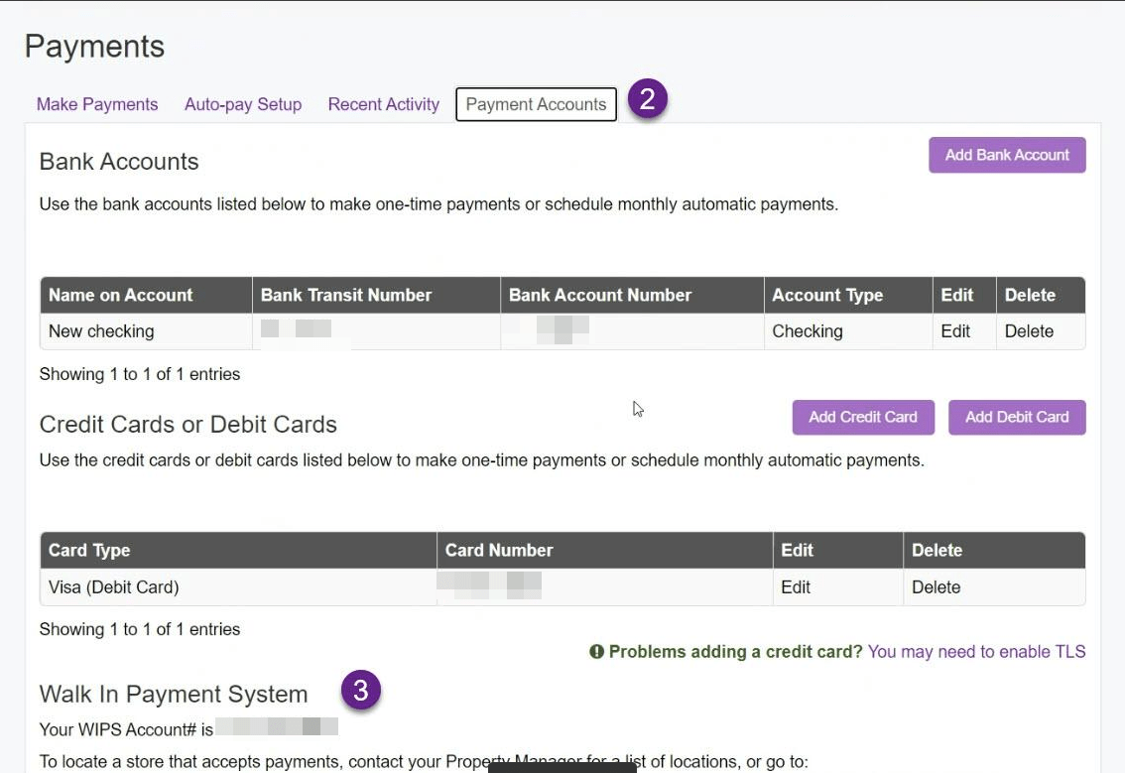1125x773 pixels.
Task: Click the Add Bank Account button
Action: pyautogui.click(x=1006, y=155)
